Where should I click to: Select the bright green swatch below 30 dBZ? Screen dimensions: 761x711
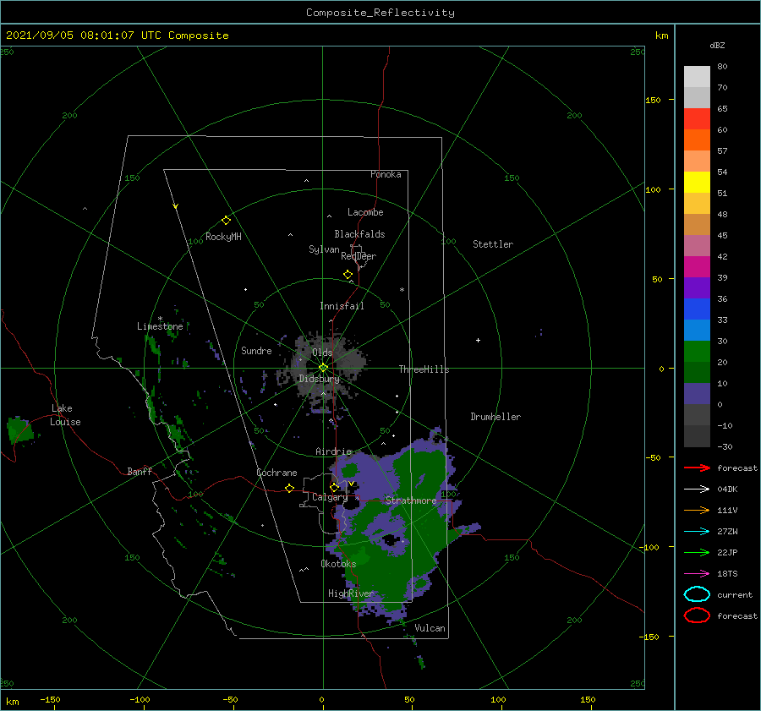click(x=697, y=351)
